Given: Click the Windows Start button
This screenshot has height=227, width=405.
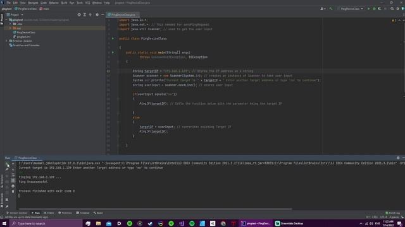Looking at the screenshot, I should (4, 223).
